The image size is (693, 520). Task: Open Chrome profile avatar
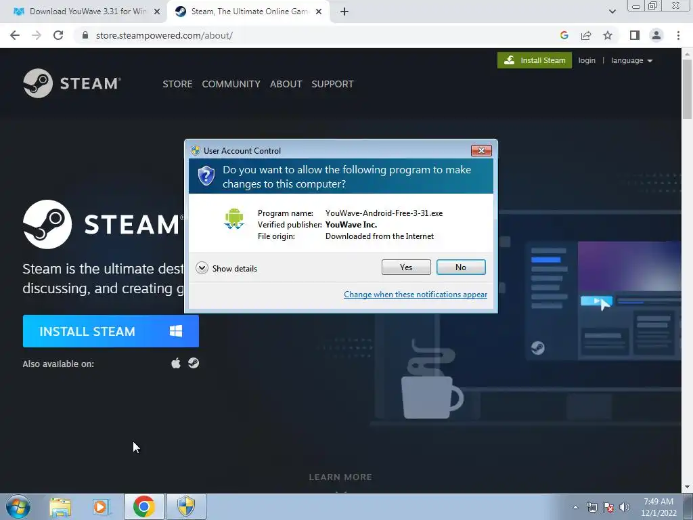pyautogui.click(x=656, y=35)
